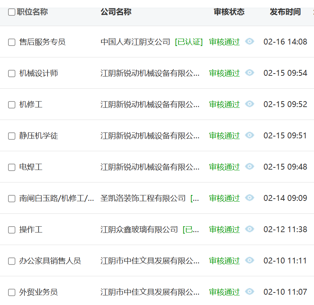Tick the 办公家具销售人员 checkbox
Screen dimensions: 314x305
(12, 261)
